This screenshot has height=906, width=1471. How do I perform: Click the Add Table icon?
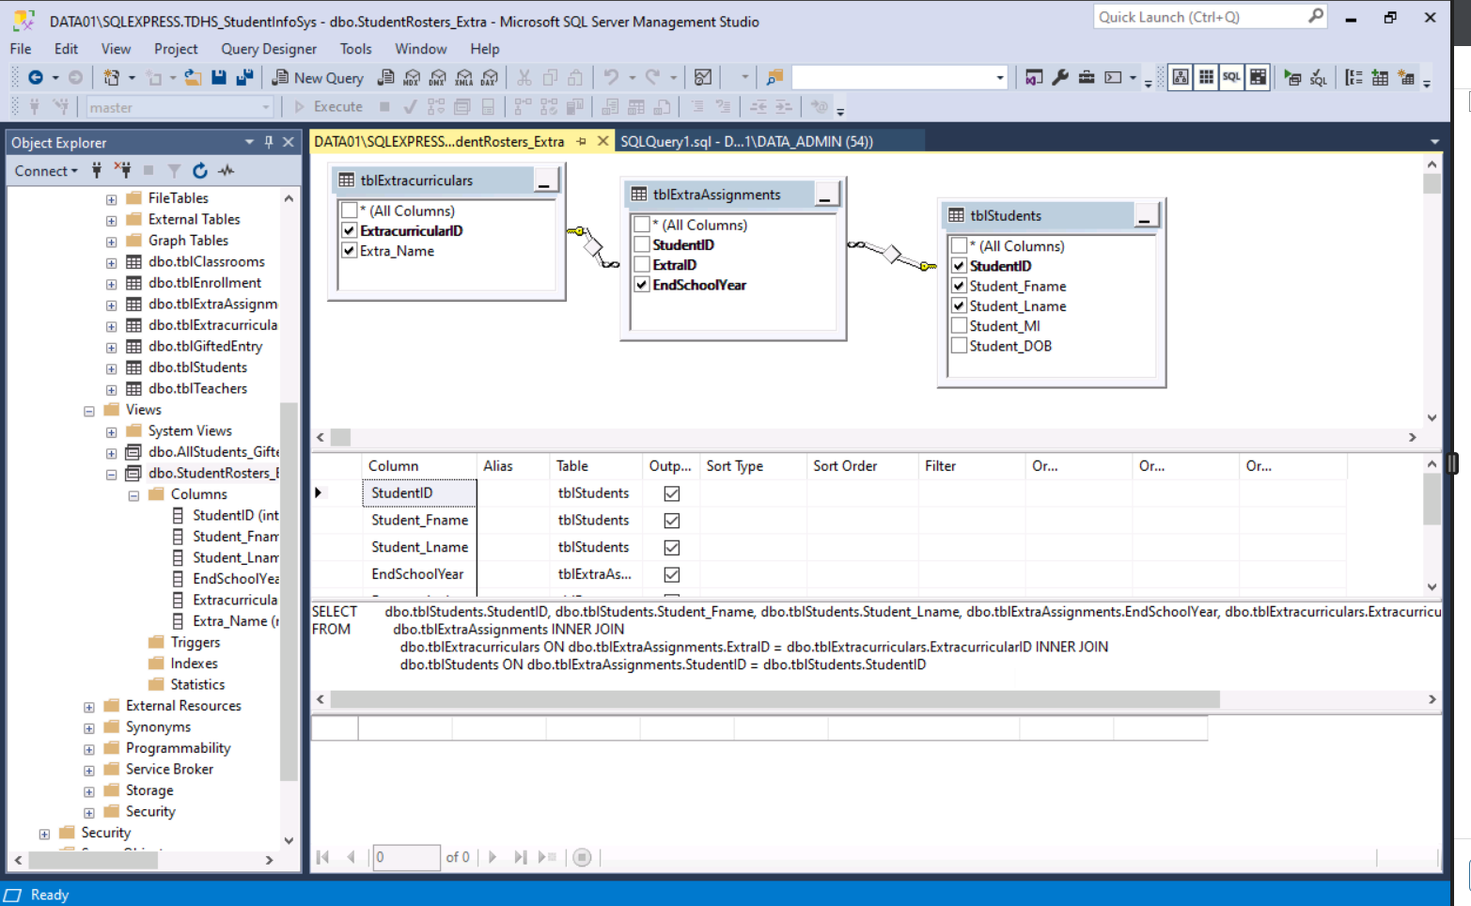pyautogui.click(x=1380, y=78)
